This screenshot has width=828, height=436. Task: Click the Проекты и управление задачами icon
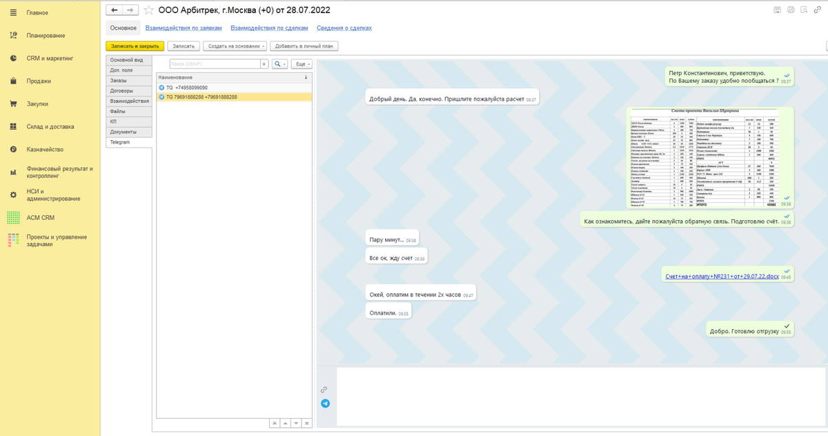click(x=13, y=240)
